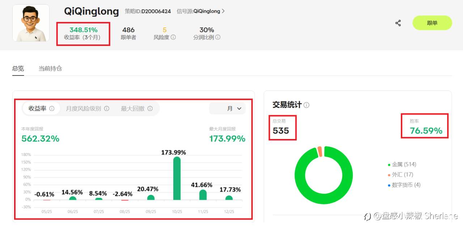Viewport: 463px width, 230px height.
Task: Select the 收益率 chart tab
Action: (41, 108)
